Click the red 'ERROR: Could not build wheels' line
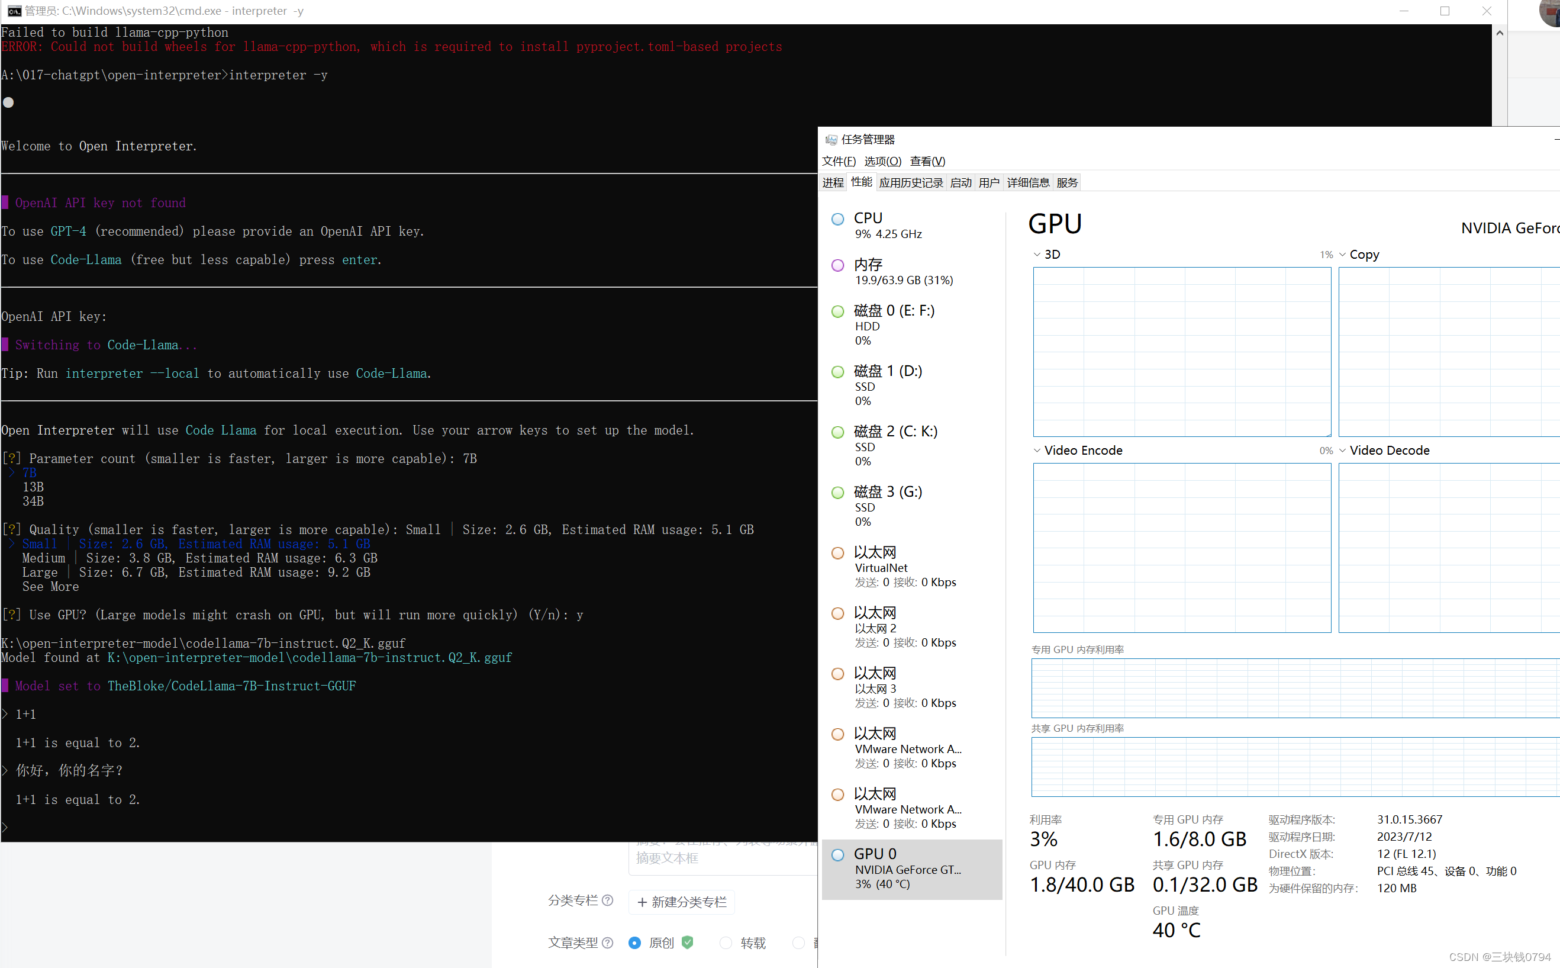This screenshot has height=968, width=1560. pos(391,47)
